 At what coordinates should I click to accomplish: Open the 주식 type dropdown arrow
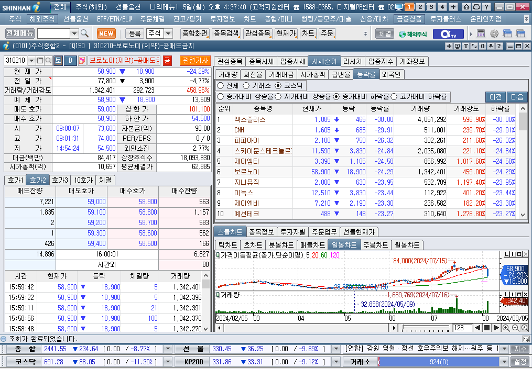pyautogui.click(x=168, y=33)
